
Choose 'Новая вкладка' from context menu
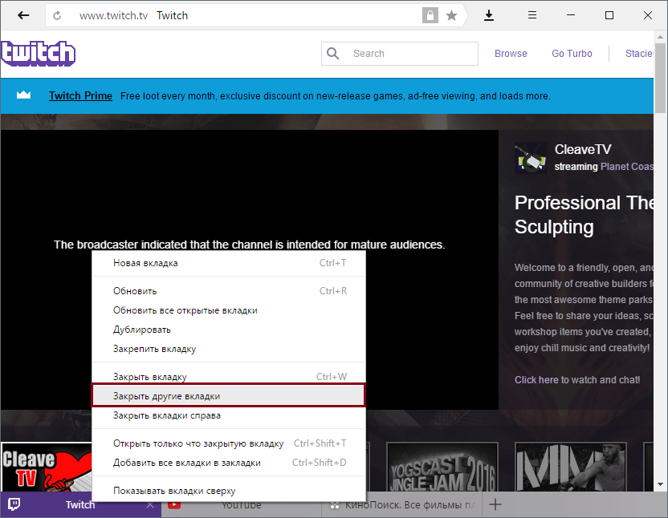point(145,263)
